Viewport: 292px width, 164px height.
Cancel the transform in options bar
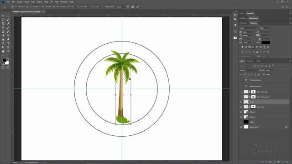coord(133,7)
